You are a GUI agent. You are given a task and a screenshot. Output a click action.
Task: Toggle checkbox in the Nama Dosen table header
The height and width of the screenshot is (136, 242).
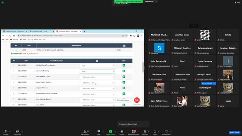pos(124,46)
